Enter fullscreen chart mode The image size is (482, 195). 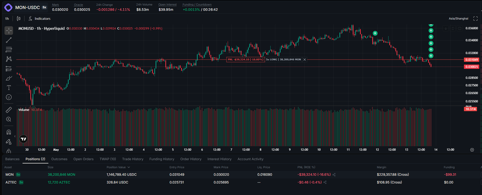(475, 18)
